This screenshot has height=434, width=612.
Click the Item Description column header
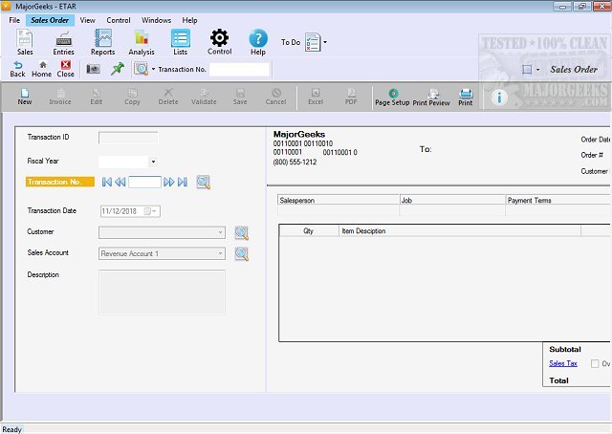[x=460, y=231]
